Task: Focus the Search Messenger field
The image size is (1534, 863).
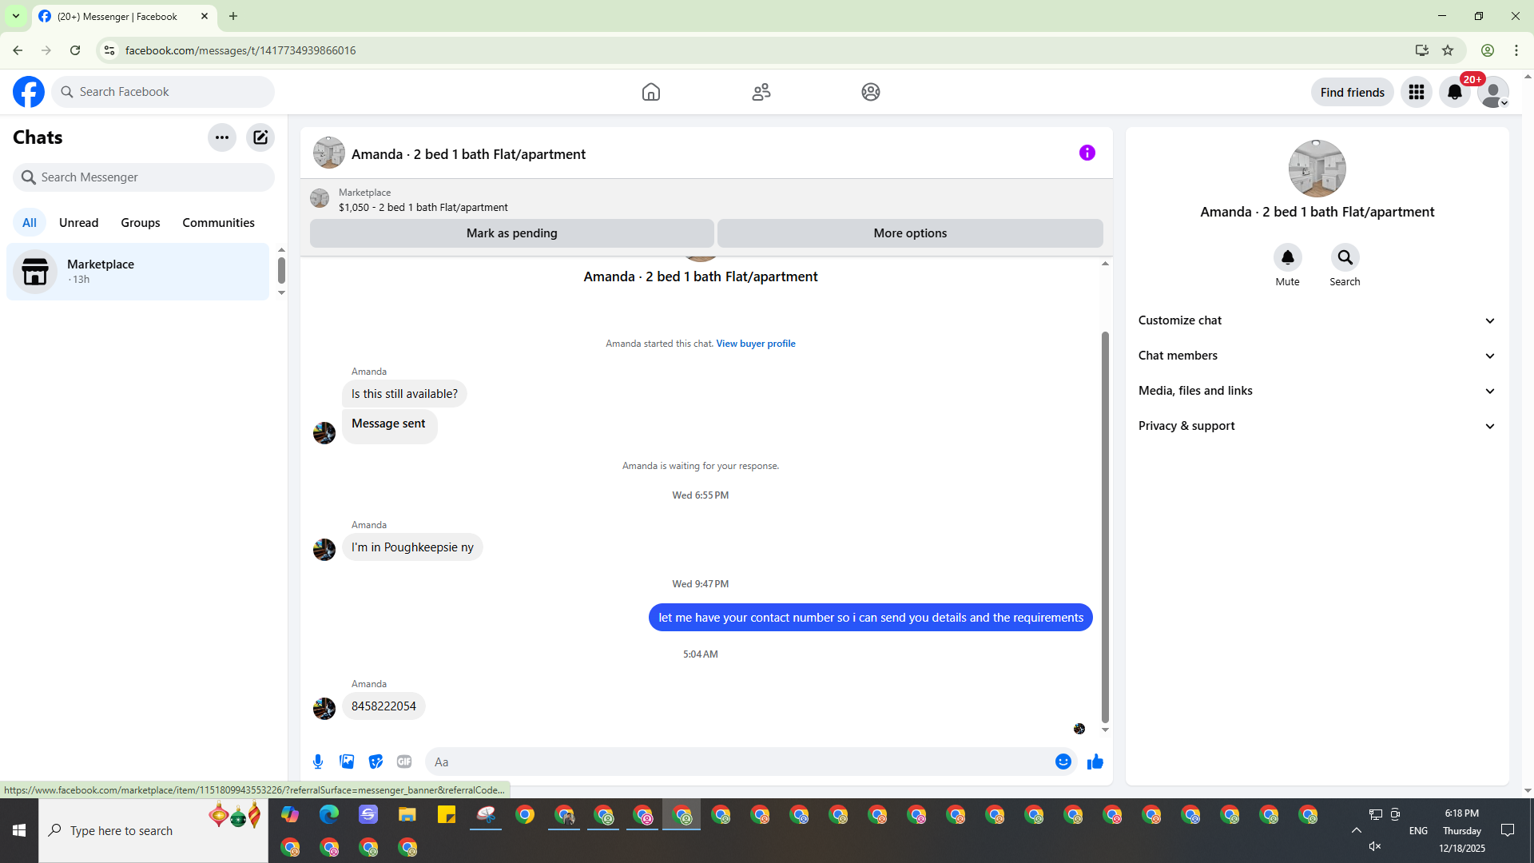Action: (x=144, y=177)
